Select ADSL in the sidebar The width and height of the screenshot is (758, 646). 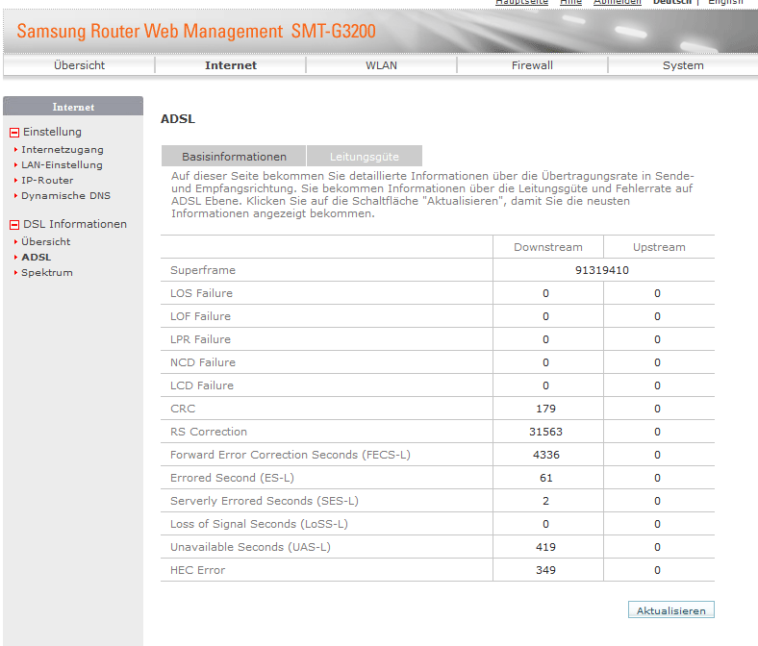(x=37, y=258)
